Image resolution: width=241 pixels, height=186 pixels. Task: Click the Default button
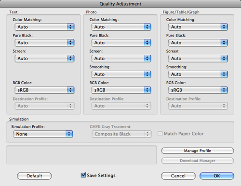point(34,176)
